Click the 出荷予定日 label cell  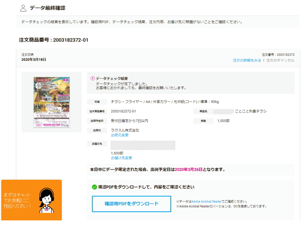tap(97, 121)
